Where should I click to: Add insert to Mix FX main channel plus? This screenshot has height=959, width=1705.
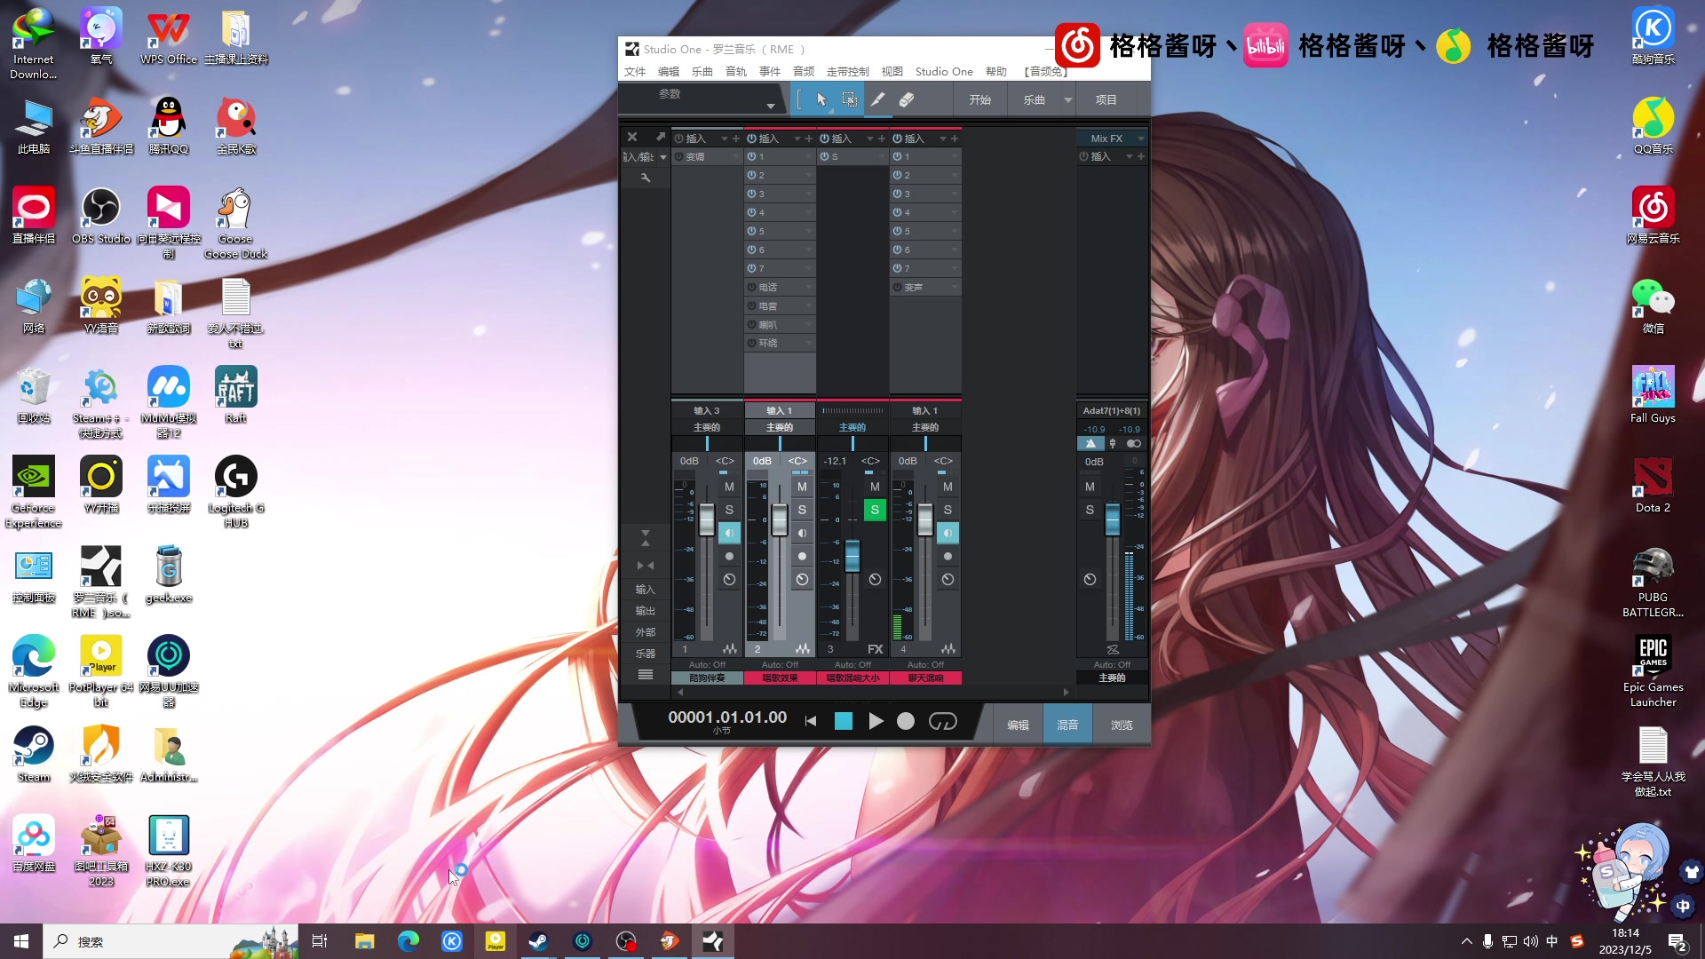tap(1141, 156)
